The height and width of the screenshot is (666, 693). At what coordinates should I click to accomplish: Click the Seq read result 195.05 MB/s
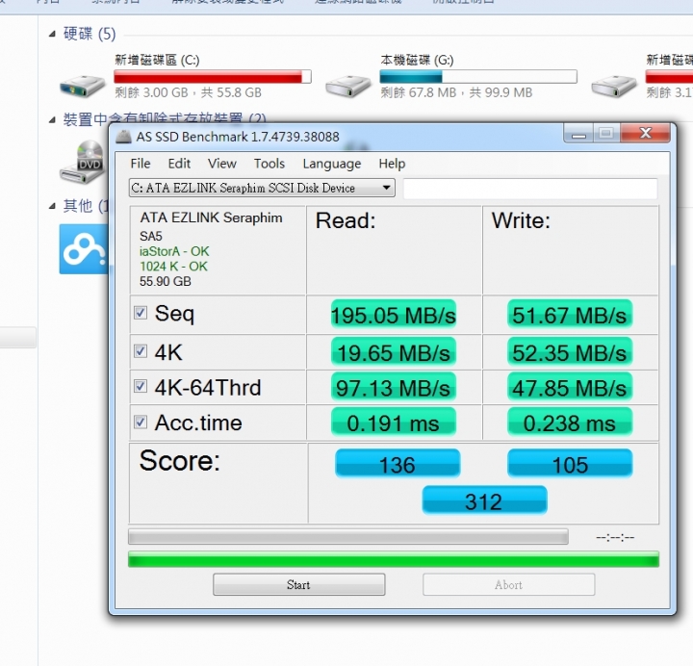[394, 314]
